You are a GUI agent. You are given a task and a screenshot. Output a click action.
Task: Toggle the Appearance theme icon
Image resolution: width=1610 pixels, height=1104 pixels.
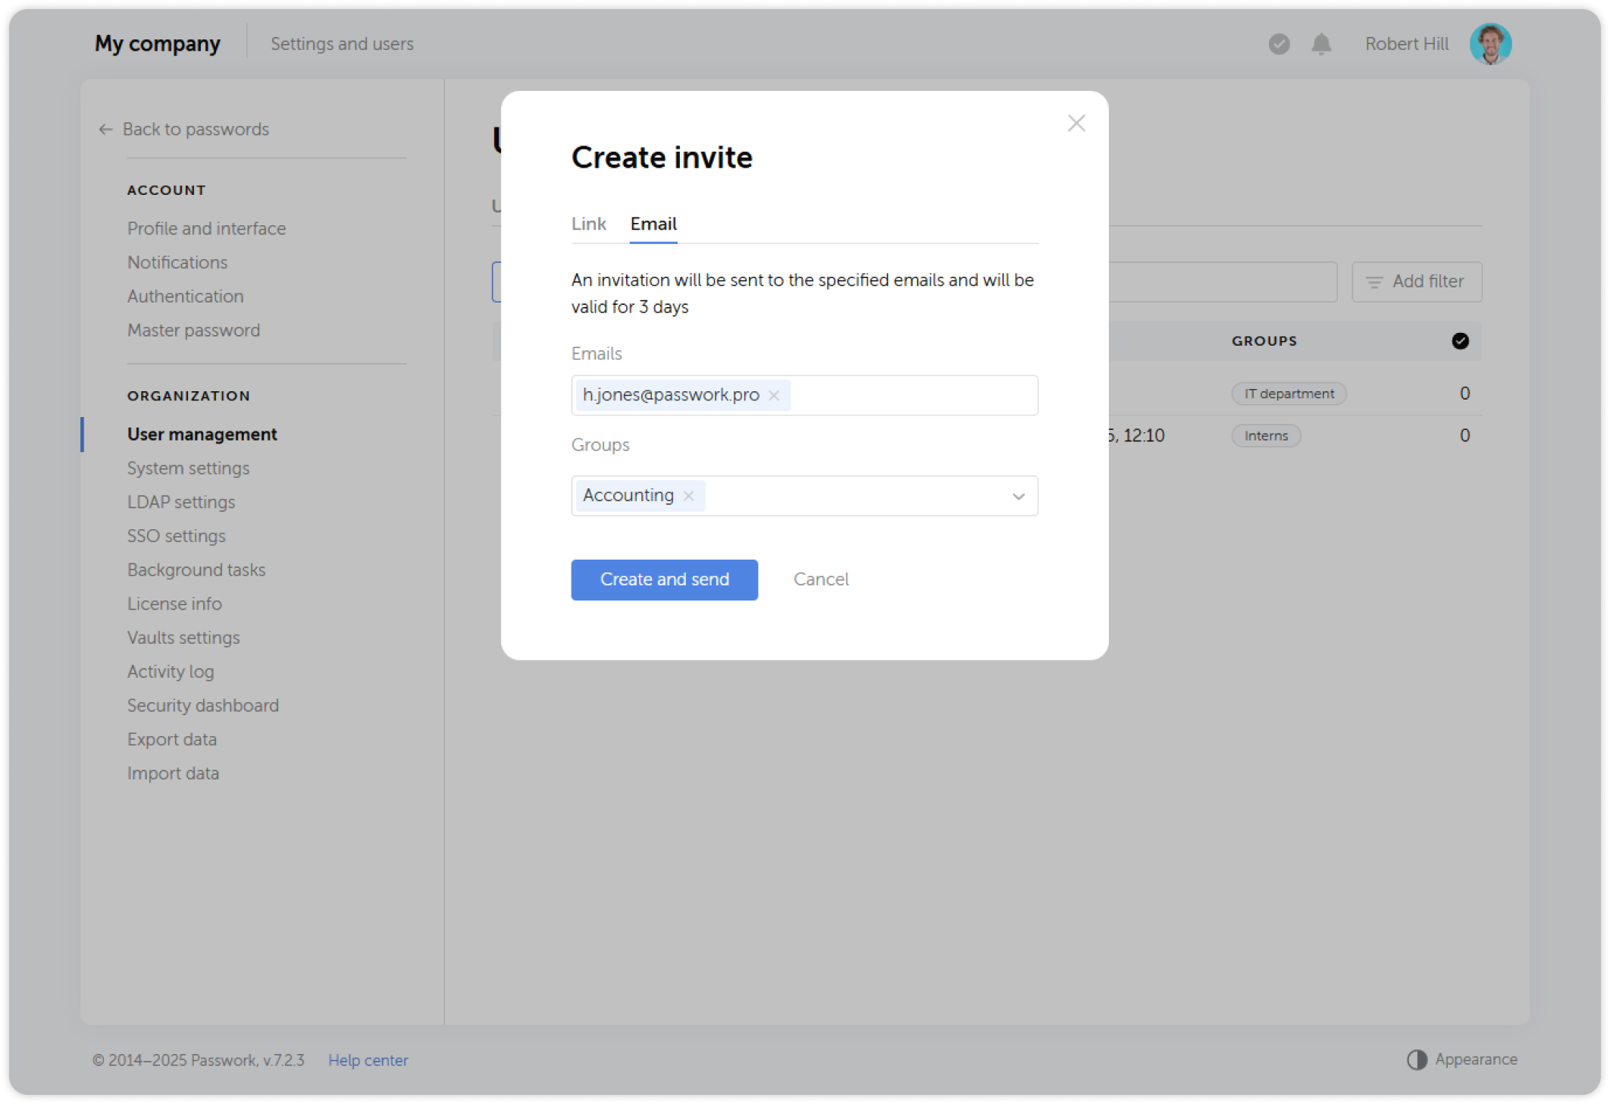pyautogui.click(x=1416, y=1059)
